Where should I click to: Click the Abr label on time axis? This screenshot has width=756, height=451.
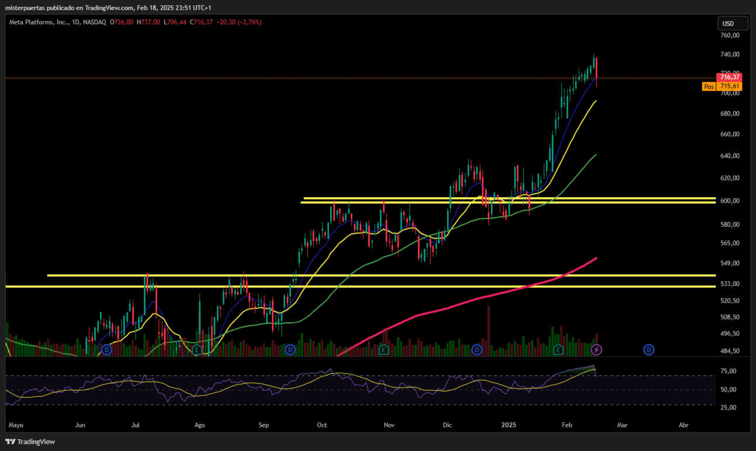[x=683, y=425]
